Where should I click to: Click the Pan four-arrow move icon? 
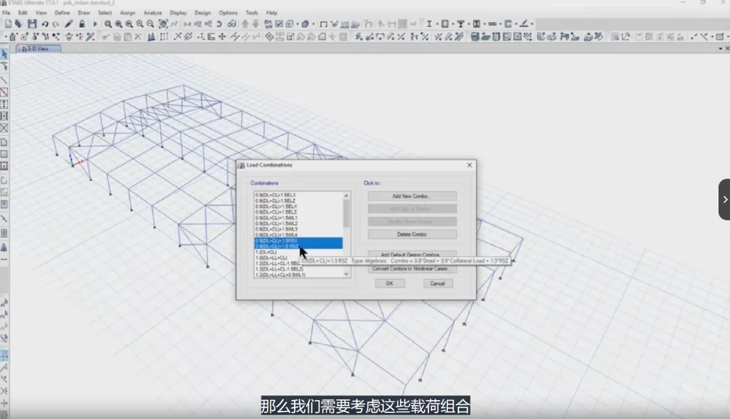click(222, 36)
